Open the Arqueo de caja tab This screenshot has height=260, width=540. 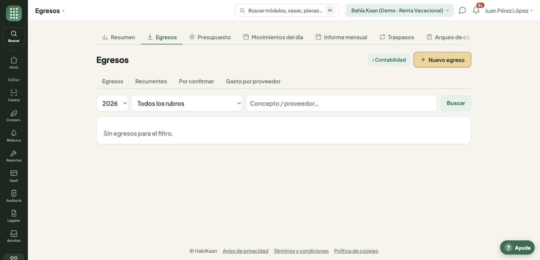[x=448, y=37]
